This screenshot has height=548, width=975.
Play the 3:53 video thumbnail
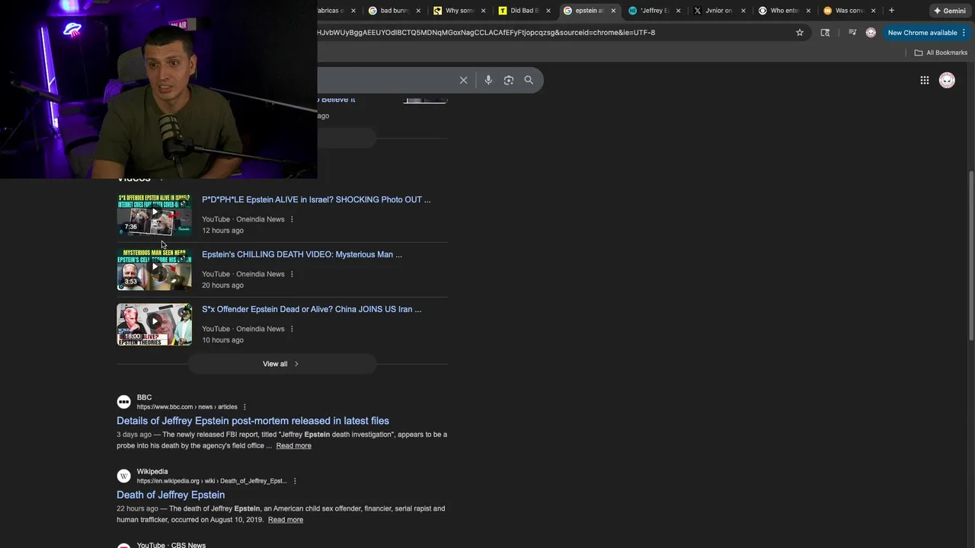click(154, 269)
